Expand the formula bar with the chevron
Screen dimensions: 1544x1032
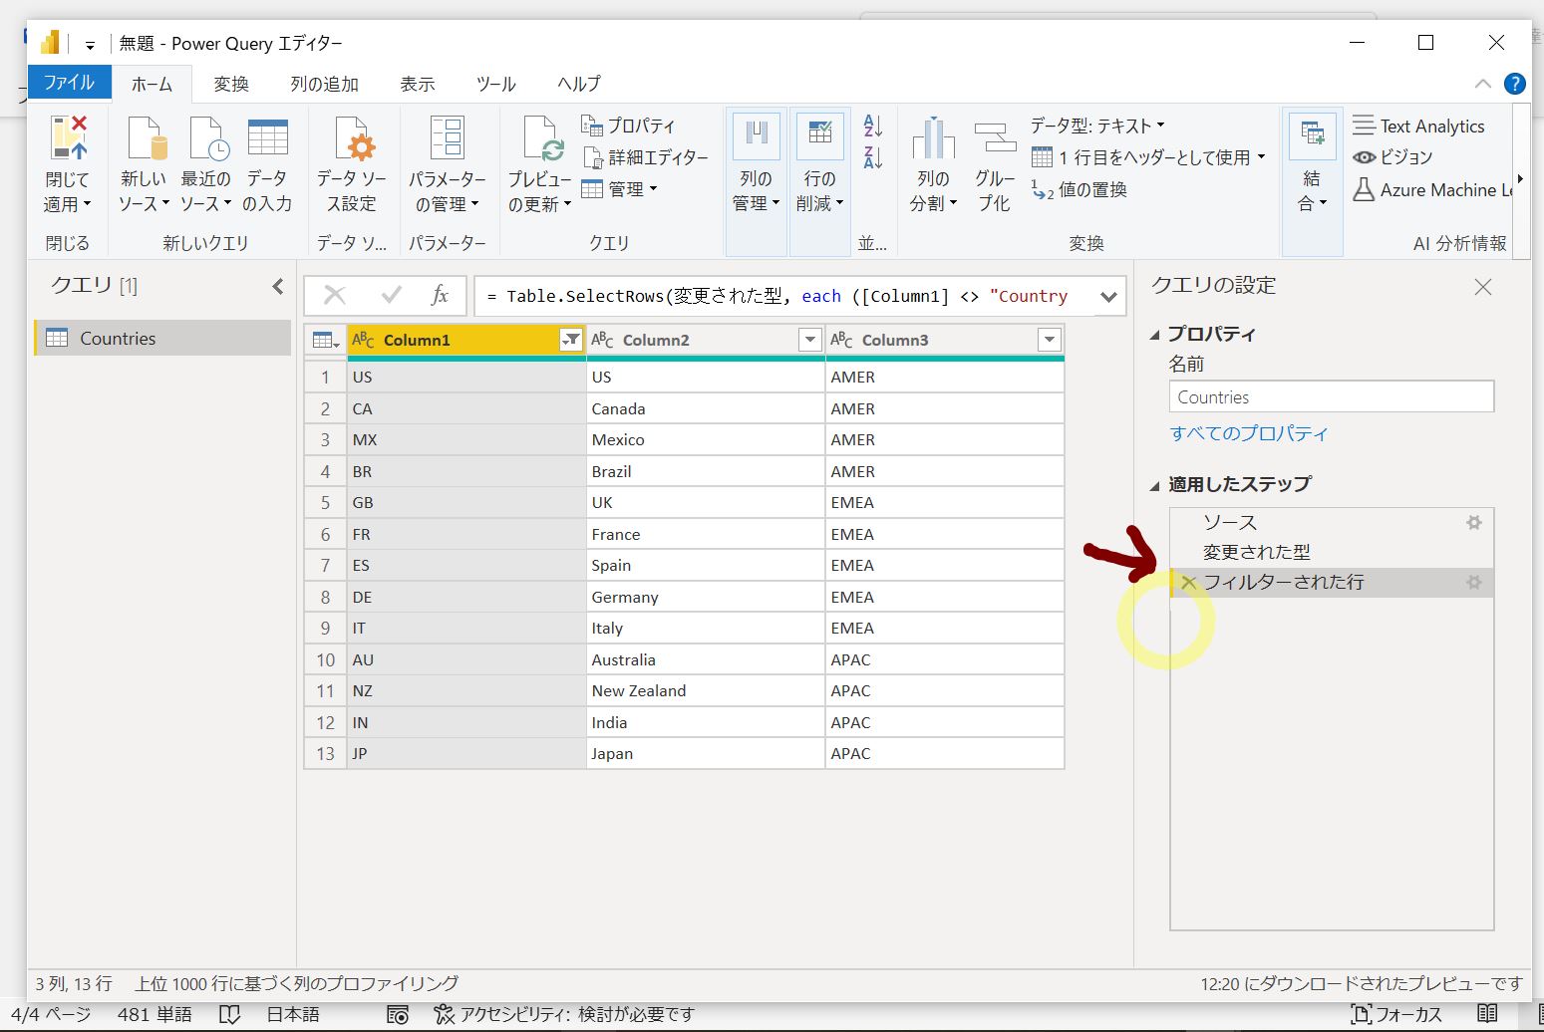(x=1108, y=296)
